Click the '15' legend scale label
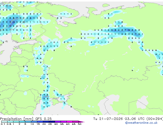Screen dimensions: 163x125 pos(38,124)
